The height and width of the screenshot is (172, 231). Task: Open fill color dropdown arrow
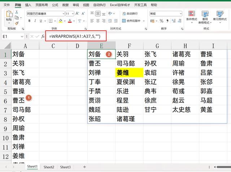coord(65,21)
